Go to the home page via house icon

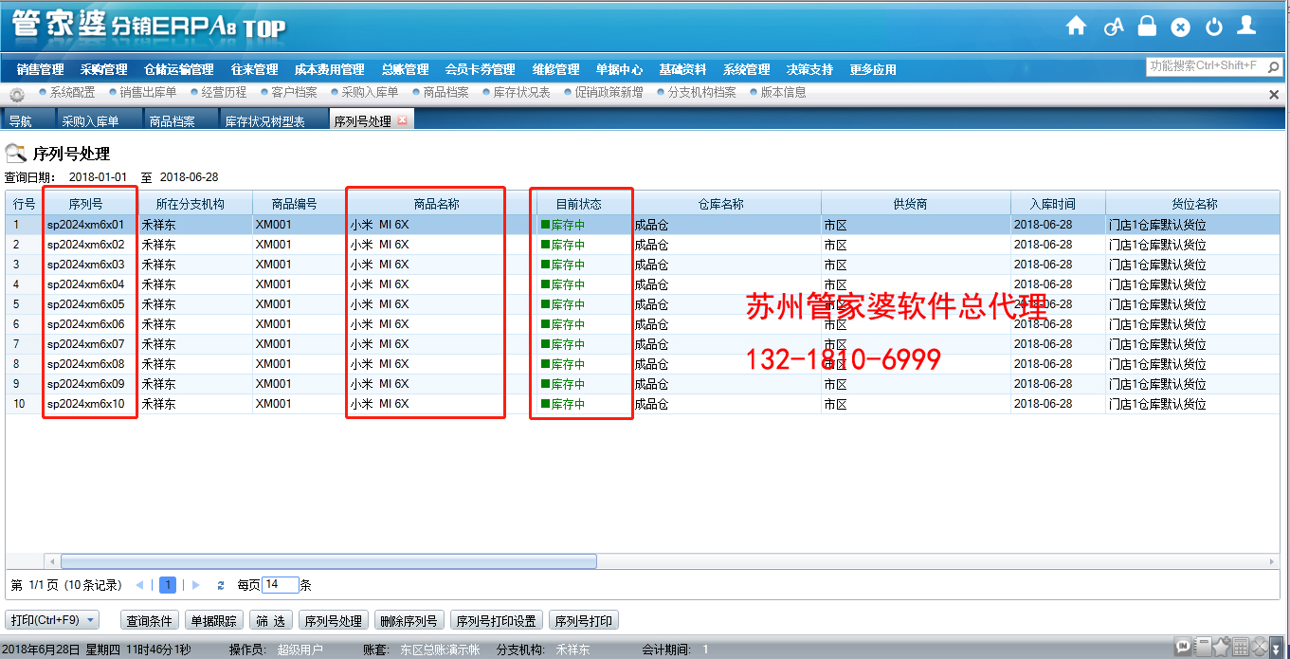(x=1076, y=27)
